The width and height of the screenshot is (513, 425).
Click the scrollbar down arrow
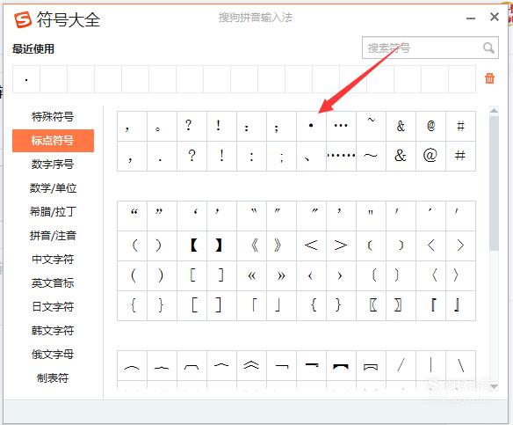[494, 386]
